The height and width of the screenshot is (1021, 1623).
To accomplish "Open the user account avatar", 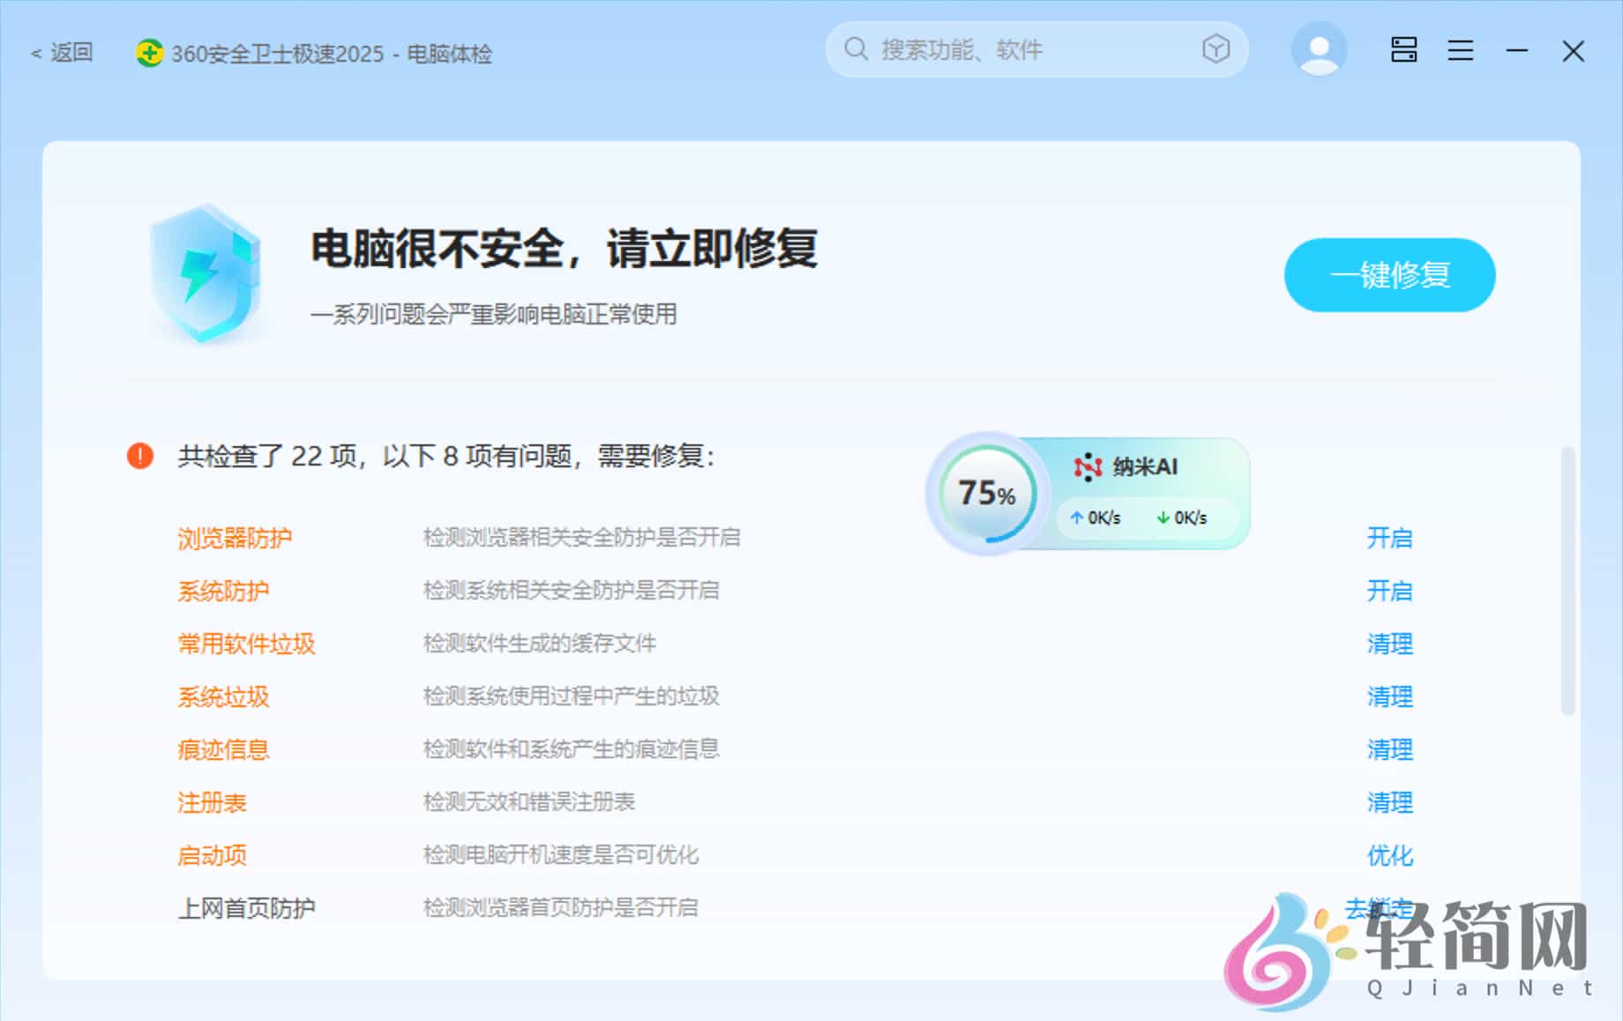I will [x=1318, y=50].
